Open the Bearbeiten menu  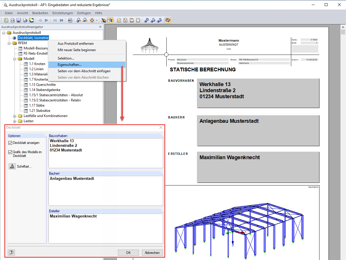coord(40,13)
